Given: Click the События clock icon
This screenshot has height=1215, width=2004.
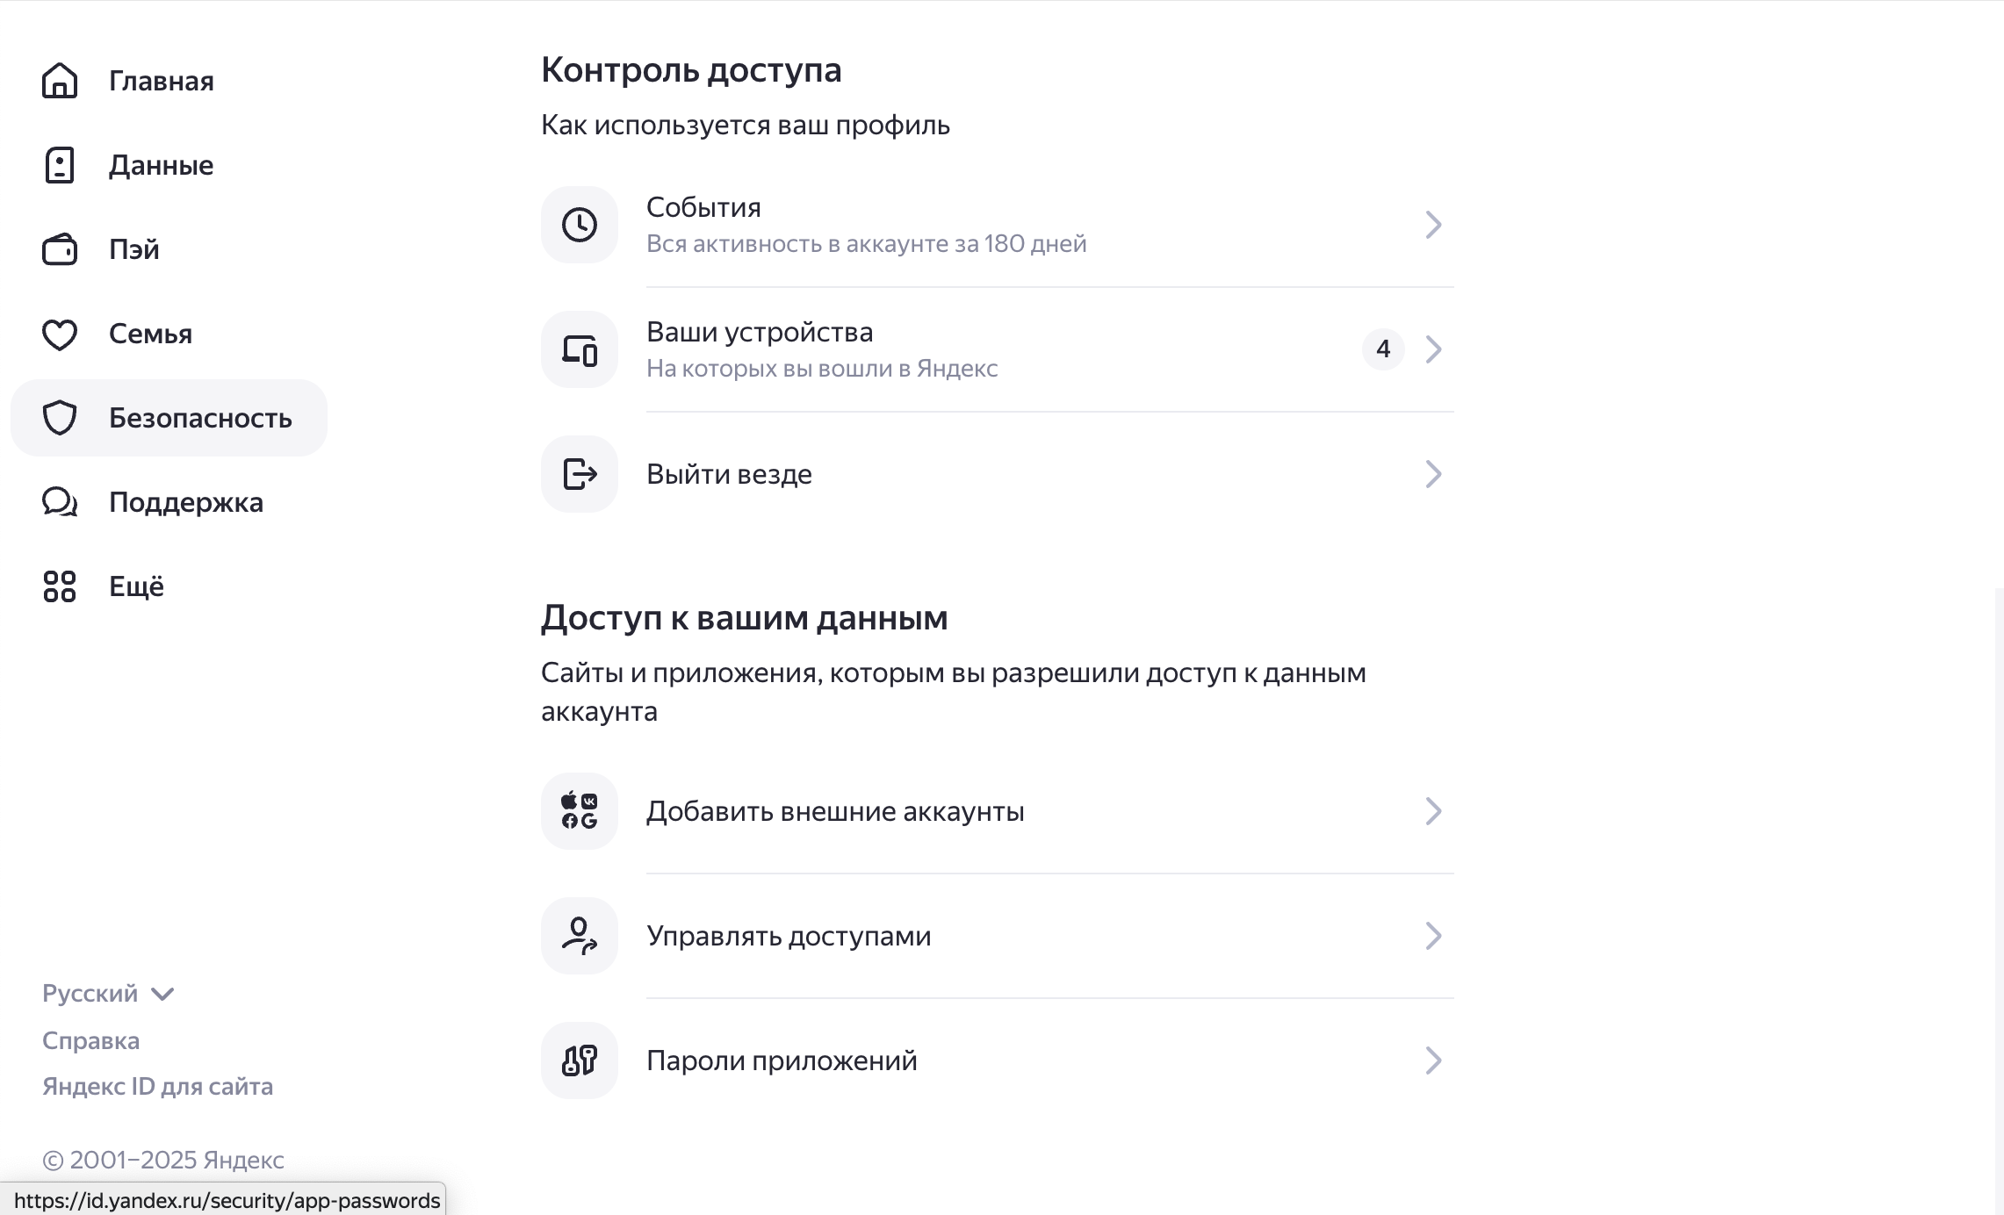Looking at the screenshot, I should point(579,224).
